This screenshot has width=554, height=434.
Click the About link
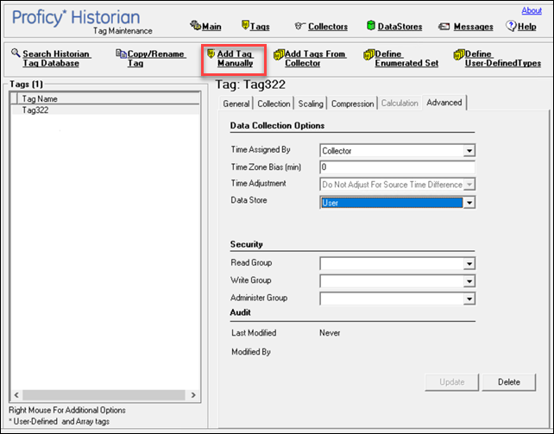532,10
